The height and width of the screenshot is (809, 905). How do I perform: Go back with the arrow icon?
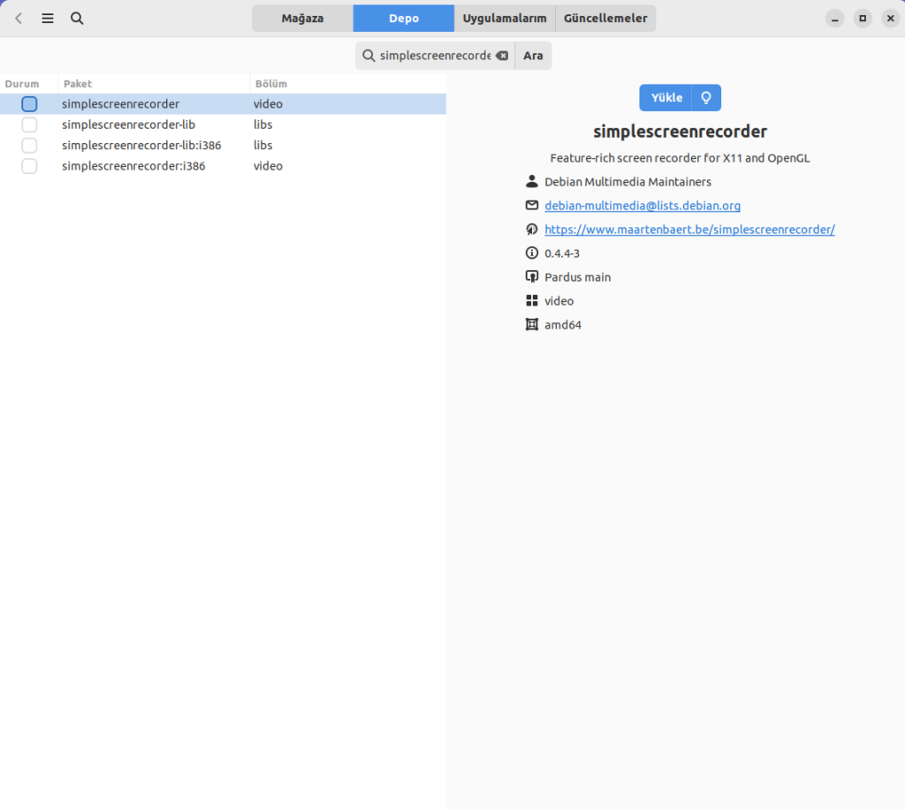(x=19, y=19)
